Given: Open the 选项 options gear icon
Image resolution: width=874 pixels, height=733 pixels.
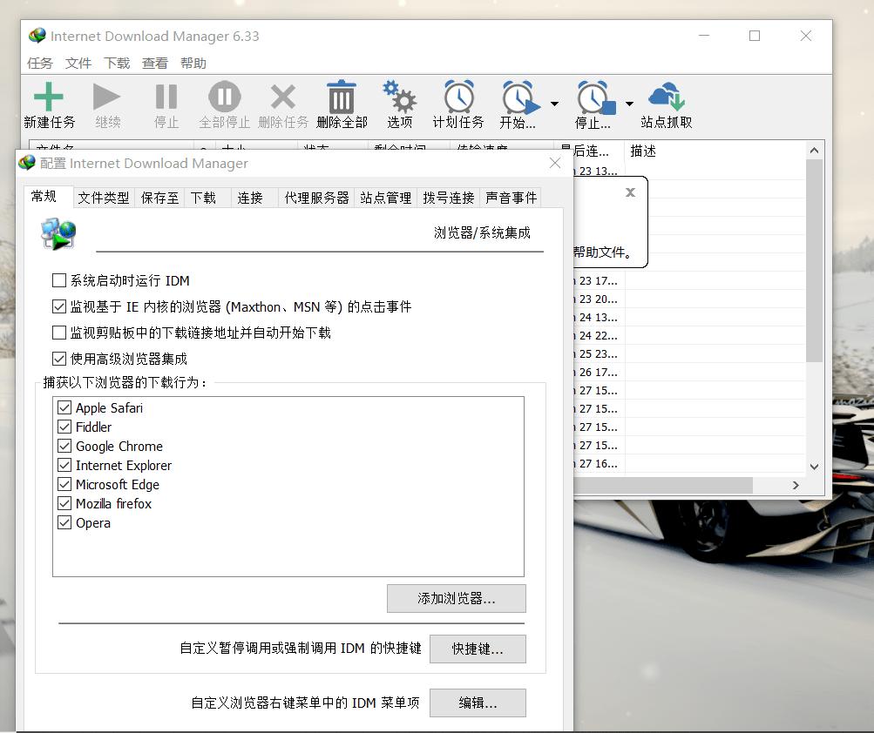Looking at the screenshot, I should (399, 96).
